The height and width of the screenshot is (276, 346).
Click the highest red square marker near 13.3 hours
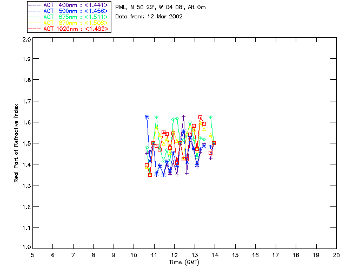(x=200, y=118)
